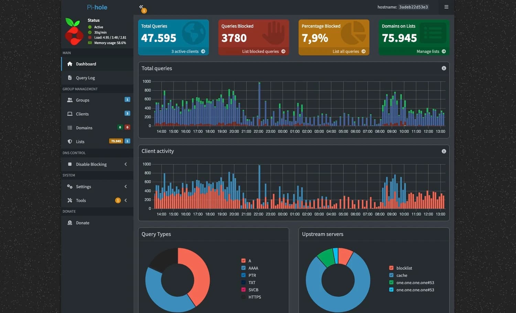Viewport: 516px width, 313px height.
Task: Click the Disable Blocking stop icon
Action: coord(70,164)
